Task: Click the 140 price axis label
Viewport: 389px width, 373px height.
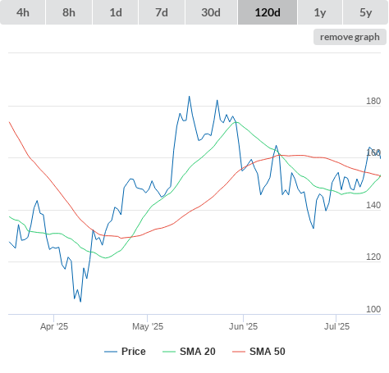Action: (373, 205)
